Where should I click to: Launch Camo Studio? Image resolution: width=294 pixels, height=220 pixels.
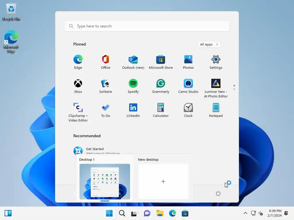(x=188, y=86)
